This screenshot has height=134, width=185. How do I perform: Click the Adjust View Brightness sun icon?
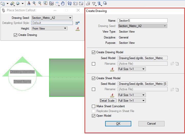point(18,4)
